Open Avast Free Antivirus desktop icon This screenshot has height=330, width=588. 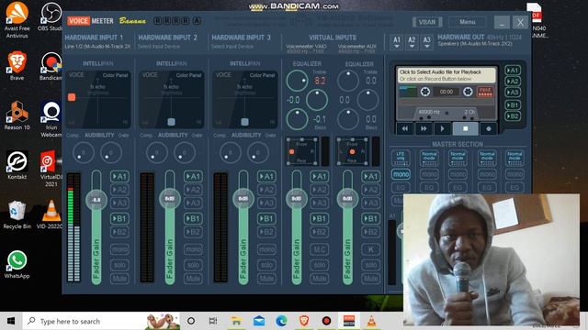(17, 19)
